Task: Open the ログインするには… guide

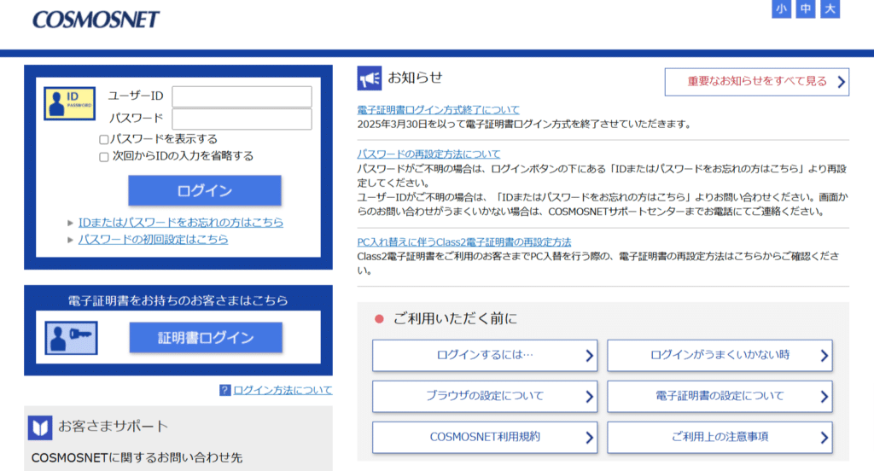Action: pyautogui.click(x=484, y=355)
